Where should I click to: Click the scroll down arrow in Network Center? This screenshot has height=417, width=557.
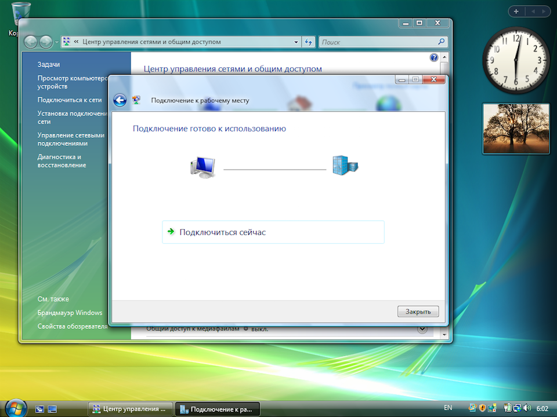[444, 335]
